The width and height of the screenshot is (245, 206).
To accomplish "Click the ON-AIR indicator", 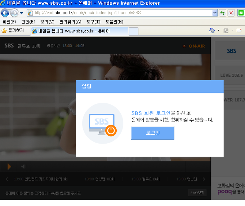I will click(x=194, y=46).
